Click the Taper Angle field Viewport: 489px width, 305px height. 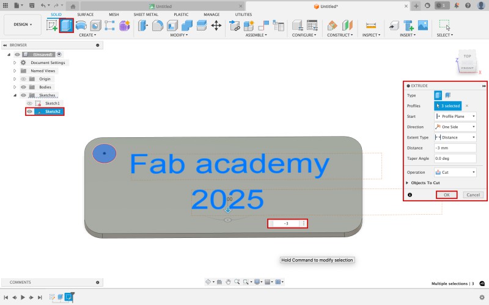click(455, 159)
